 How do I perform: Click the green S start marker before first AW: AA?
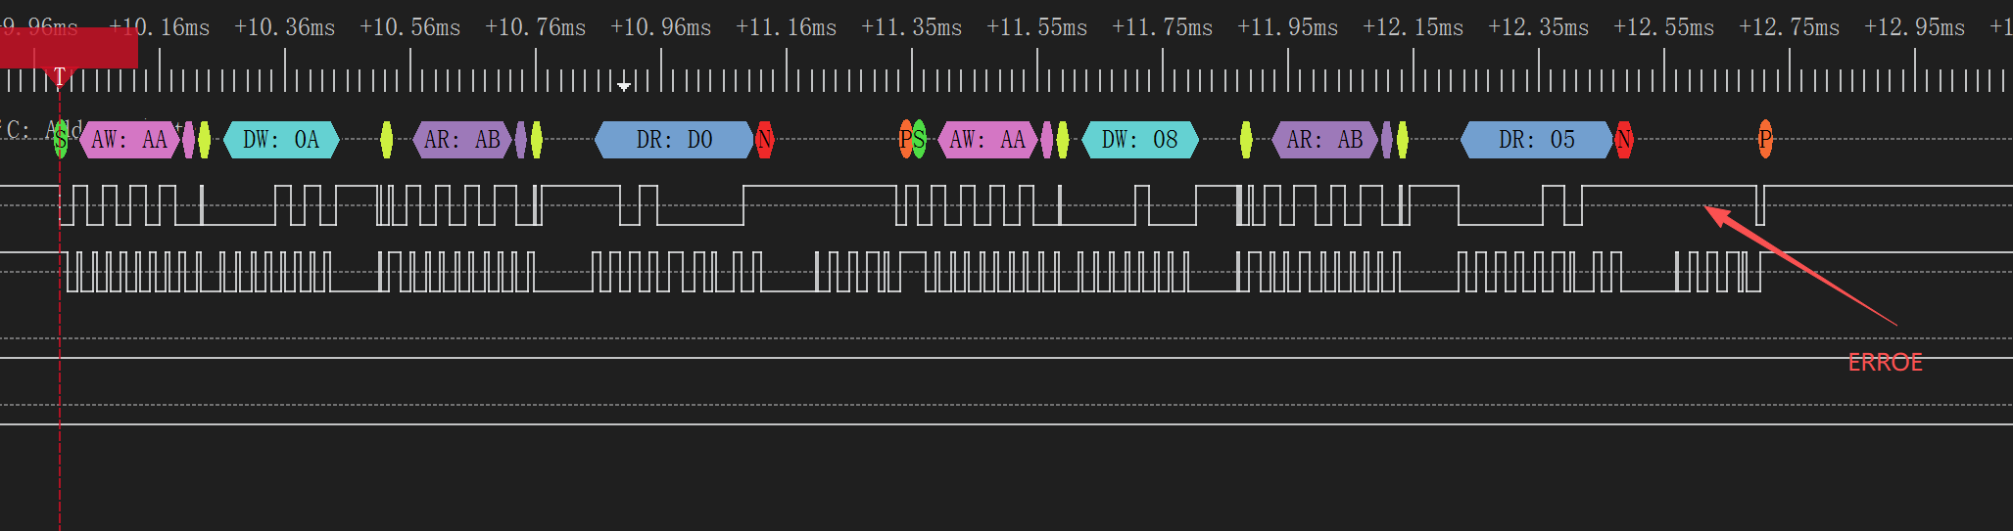click(x=62, y=140)
